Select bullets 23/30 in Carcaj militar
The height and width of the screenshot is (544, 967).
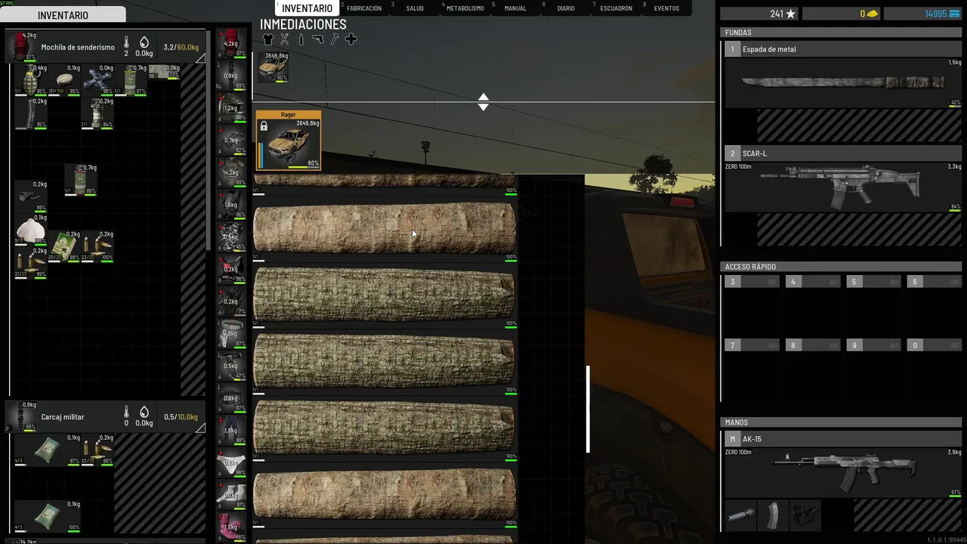pos(97,449)
